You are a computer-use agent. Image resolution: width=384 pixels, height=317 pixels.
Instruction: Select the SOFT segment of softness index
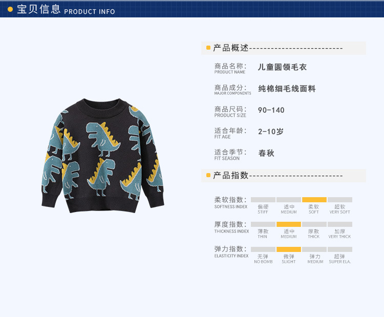(x=314, y=200)
